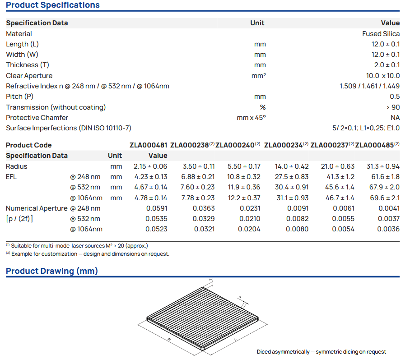410x359 pixels.
Task: Click the Example for customization footnote
Action: pyautogui.click(x=88, y=254)
